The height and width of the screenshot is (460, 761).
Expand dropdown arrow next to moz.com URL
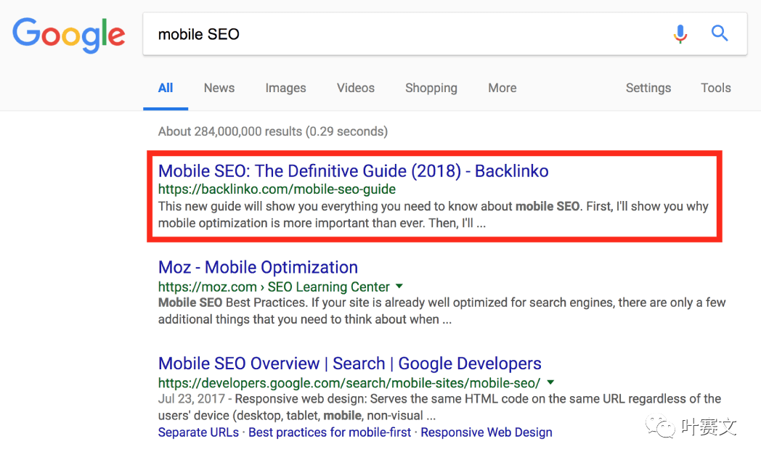click(399, 287)
